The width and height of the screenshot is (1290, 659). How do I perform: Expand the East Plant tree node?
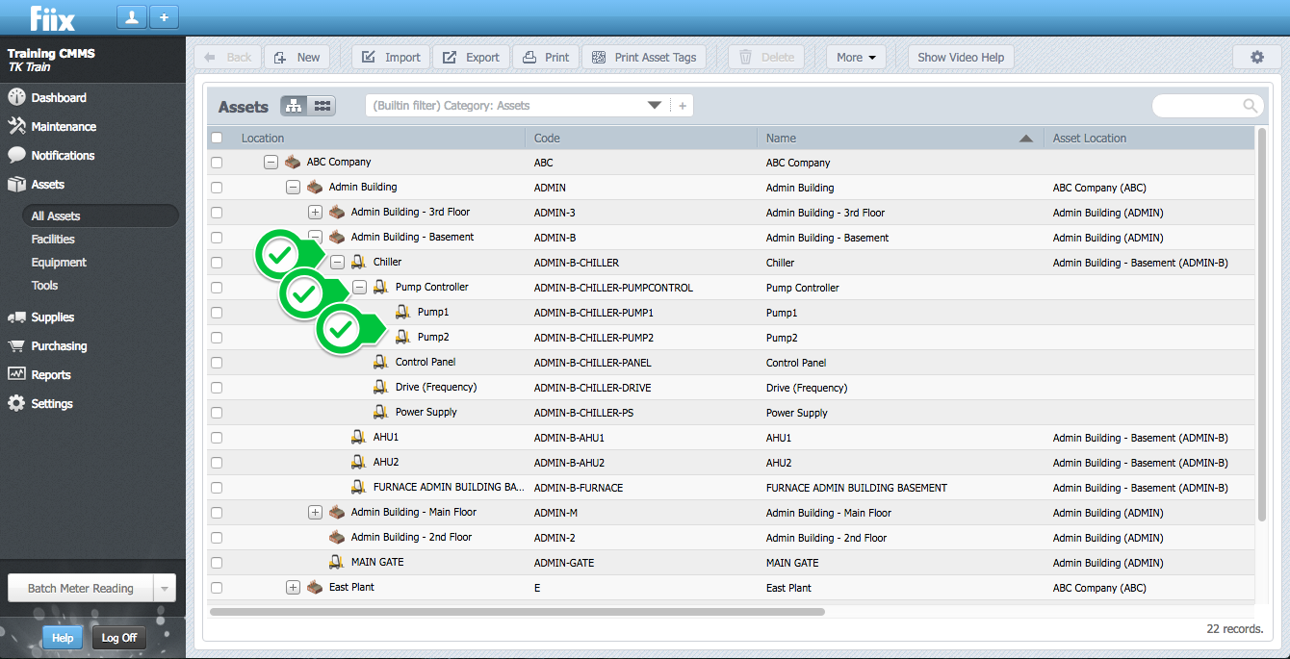293,588
